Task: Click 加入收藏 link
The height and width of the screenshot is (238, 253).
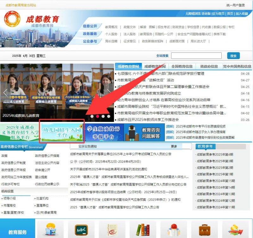Action: point(242,14)
